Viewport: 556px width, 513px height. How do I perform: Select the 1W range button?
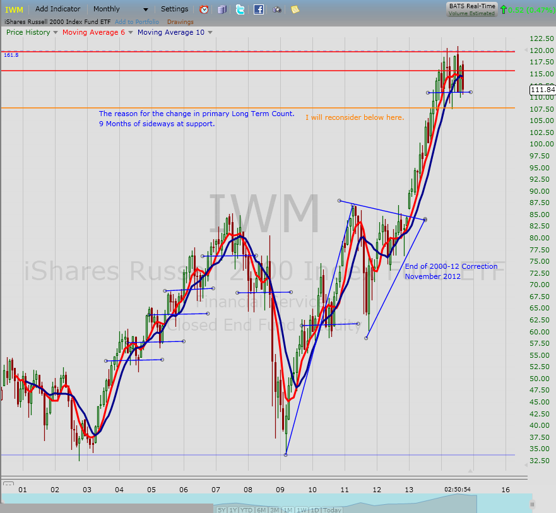[x=302, y=510]
